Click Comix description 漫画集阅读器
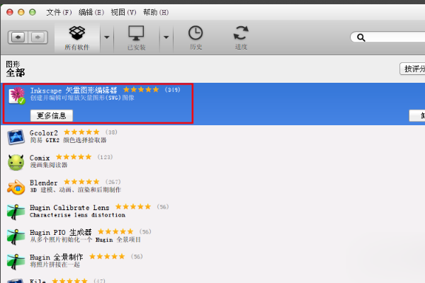The width and height of the screenshot is (425, 283). [48, 165]
